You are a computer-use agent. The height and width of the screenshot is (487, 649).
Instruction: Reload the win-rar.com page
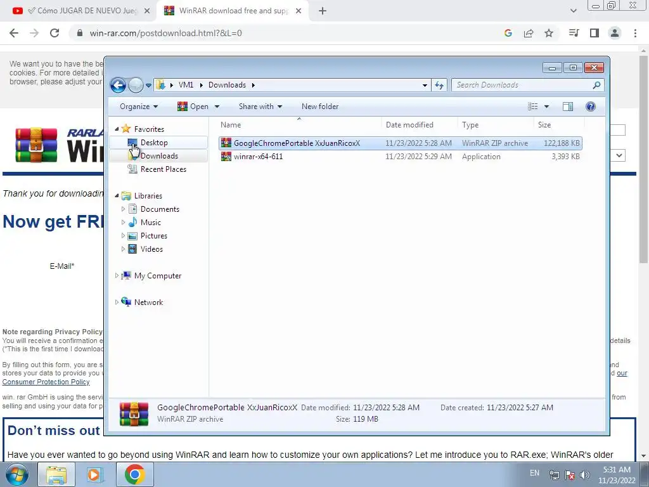[55, 33]
